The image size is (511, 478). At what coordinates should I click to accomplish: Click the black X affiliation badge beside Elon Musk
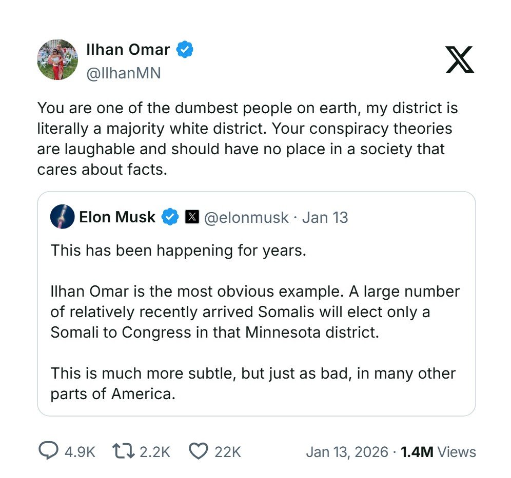coord(192,217)
